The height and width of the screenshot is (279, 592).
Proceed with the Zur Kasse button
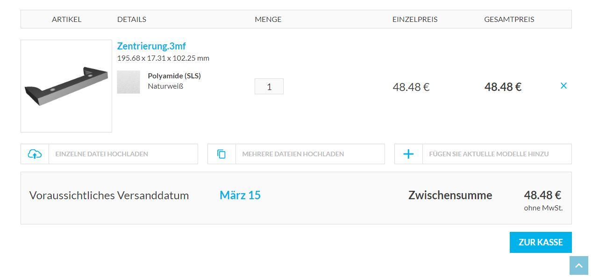click(541, 242)
